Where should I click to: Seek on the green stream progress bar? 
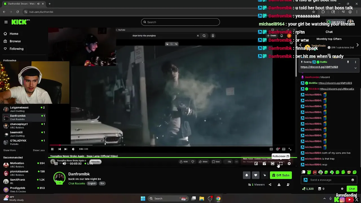tap(173, 158)
